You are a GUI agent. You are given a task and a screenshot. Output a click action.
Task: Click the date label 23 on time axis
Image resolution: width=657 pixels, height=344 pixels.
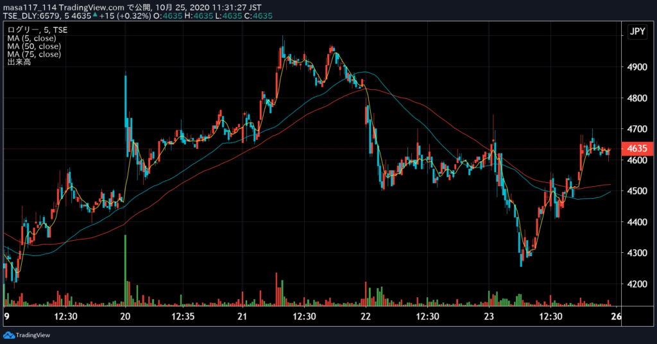point(489,316)
